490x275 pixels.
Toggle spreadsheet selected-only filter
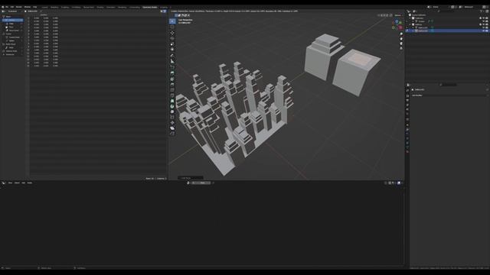click(x=162, y=11)
